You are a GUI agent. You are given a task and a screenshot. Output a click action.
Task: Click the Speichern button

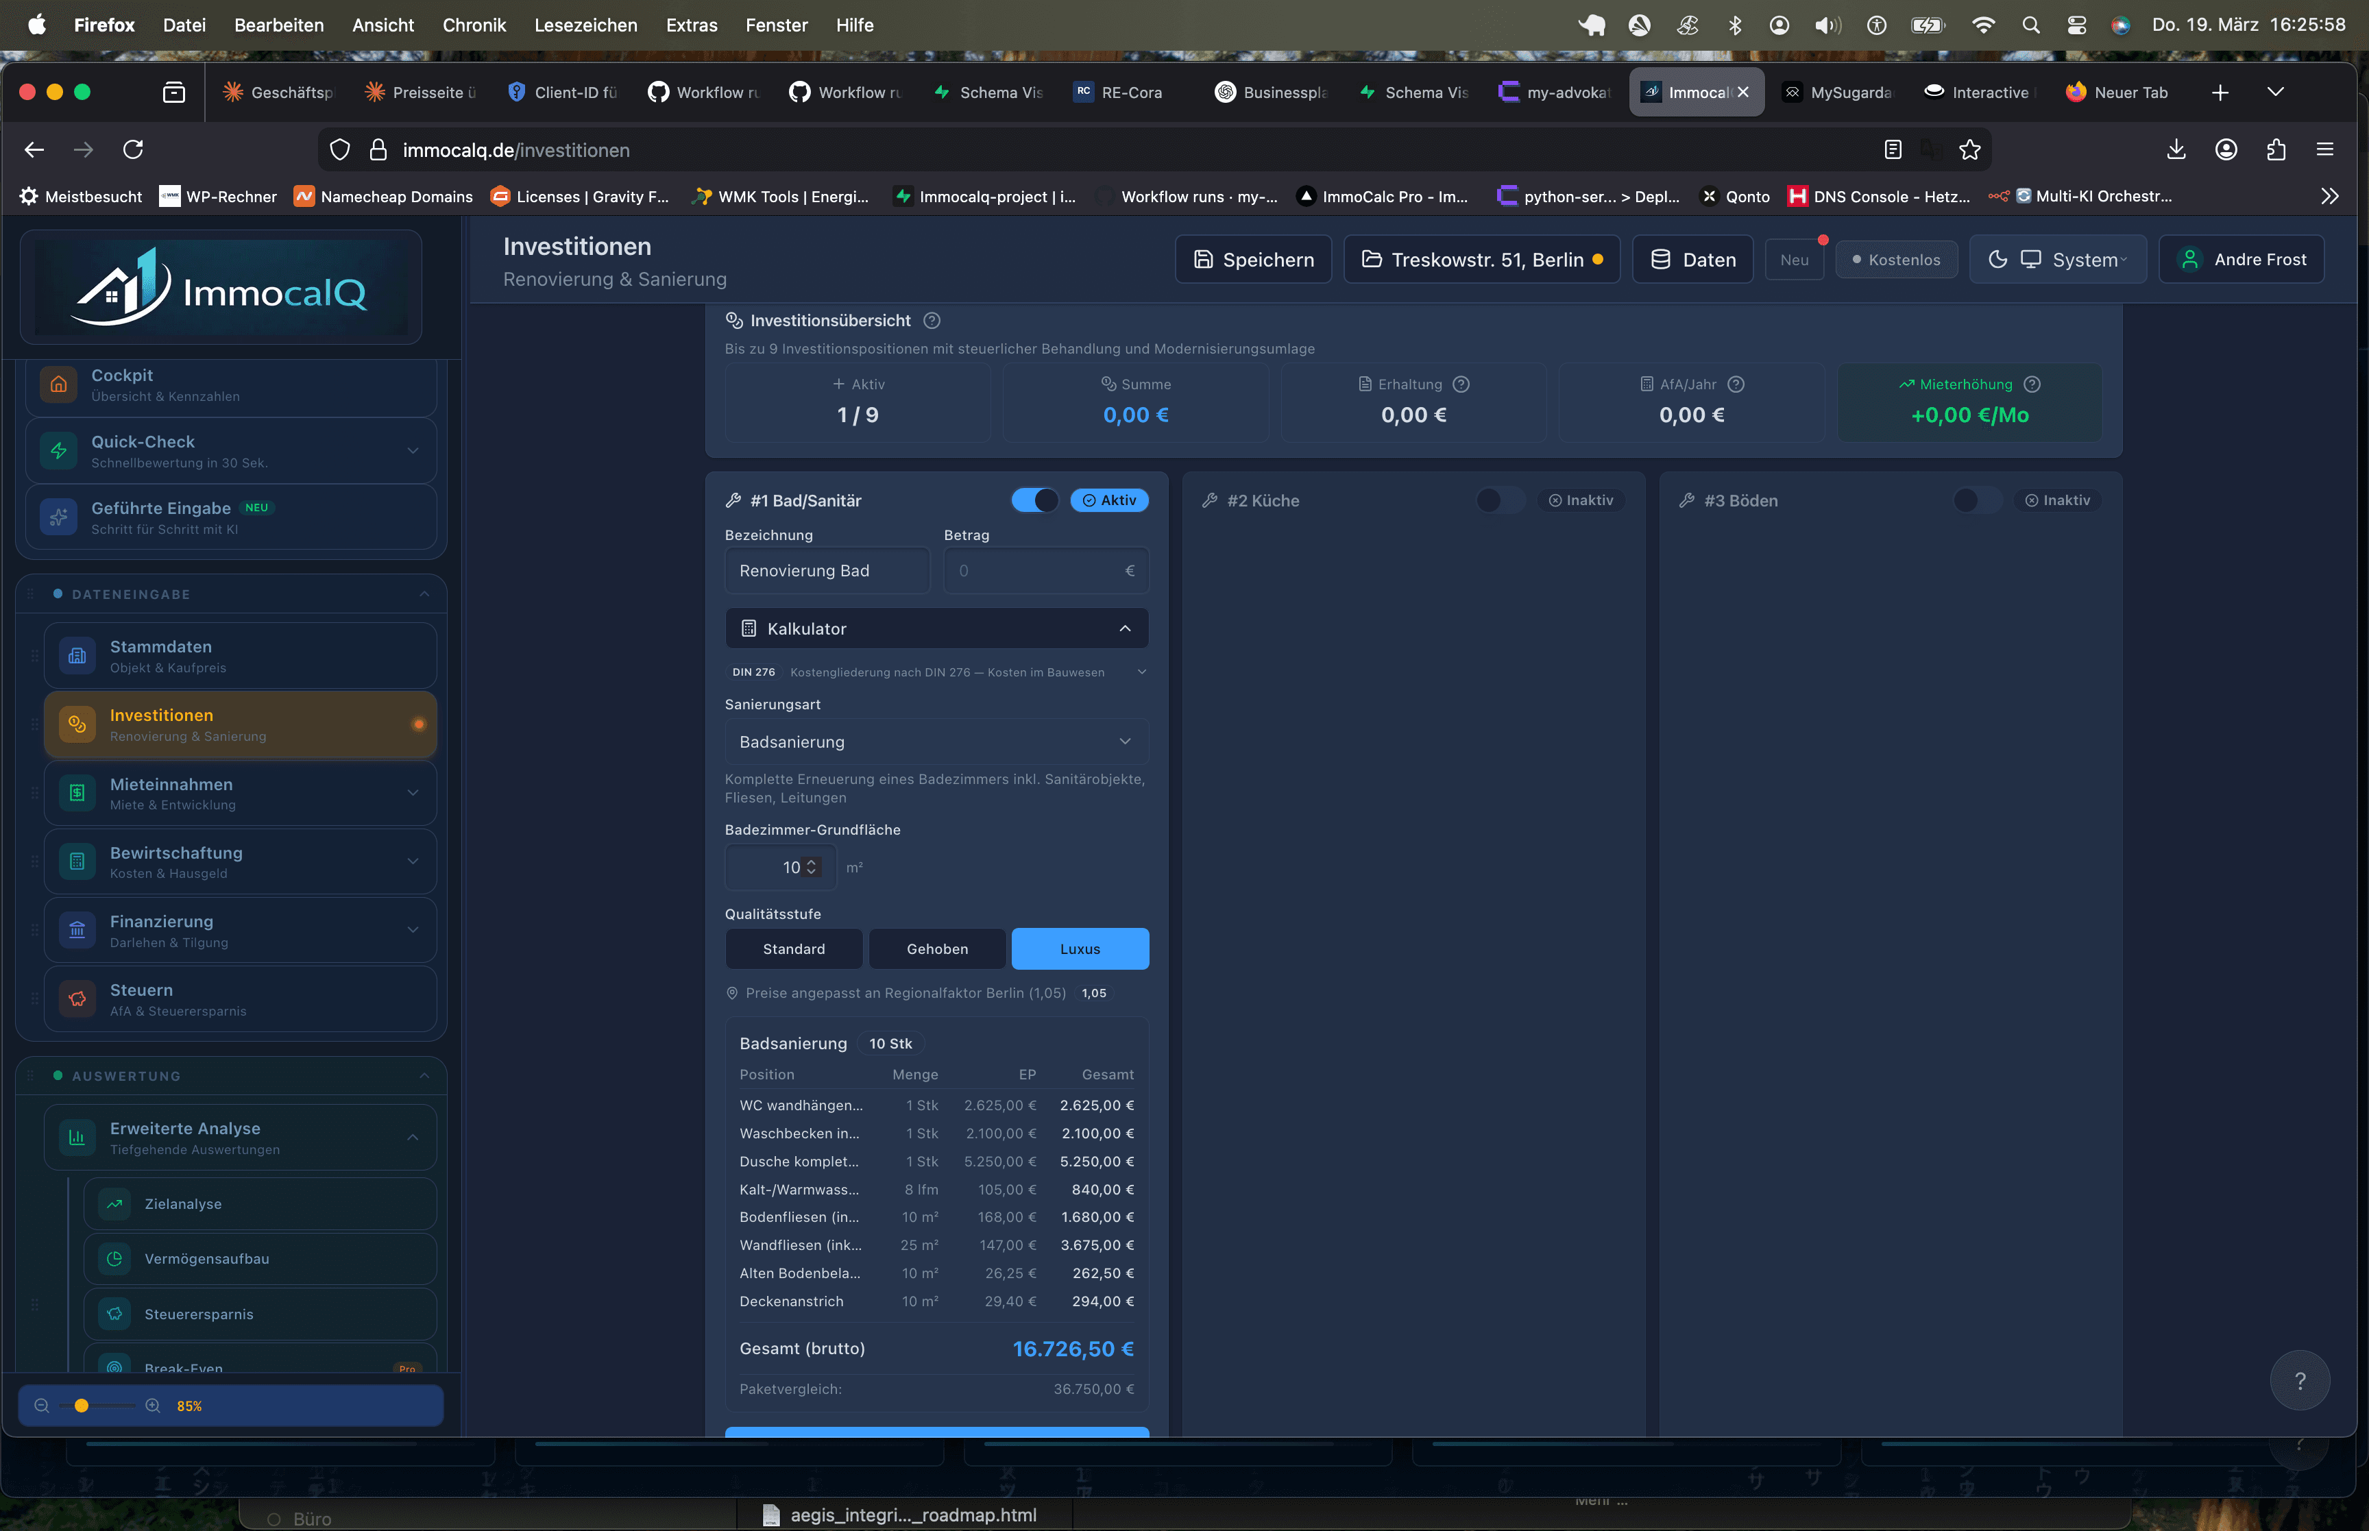1252,260
